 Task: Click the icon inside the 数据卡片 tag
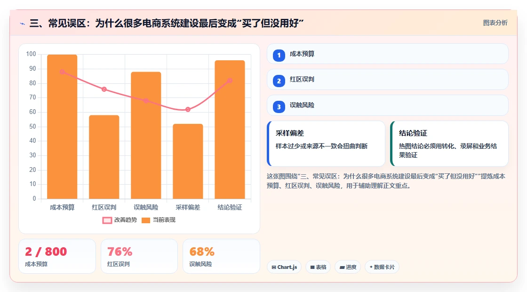pyautogui.click(x=371, y=267)
